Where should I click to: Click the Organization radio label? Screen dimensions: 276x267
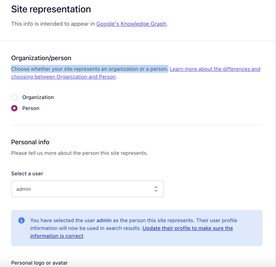[38, 97]
